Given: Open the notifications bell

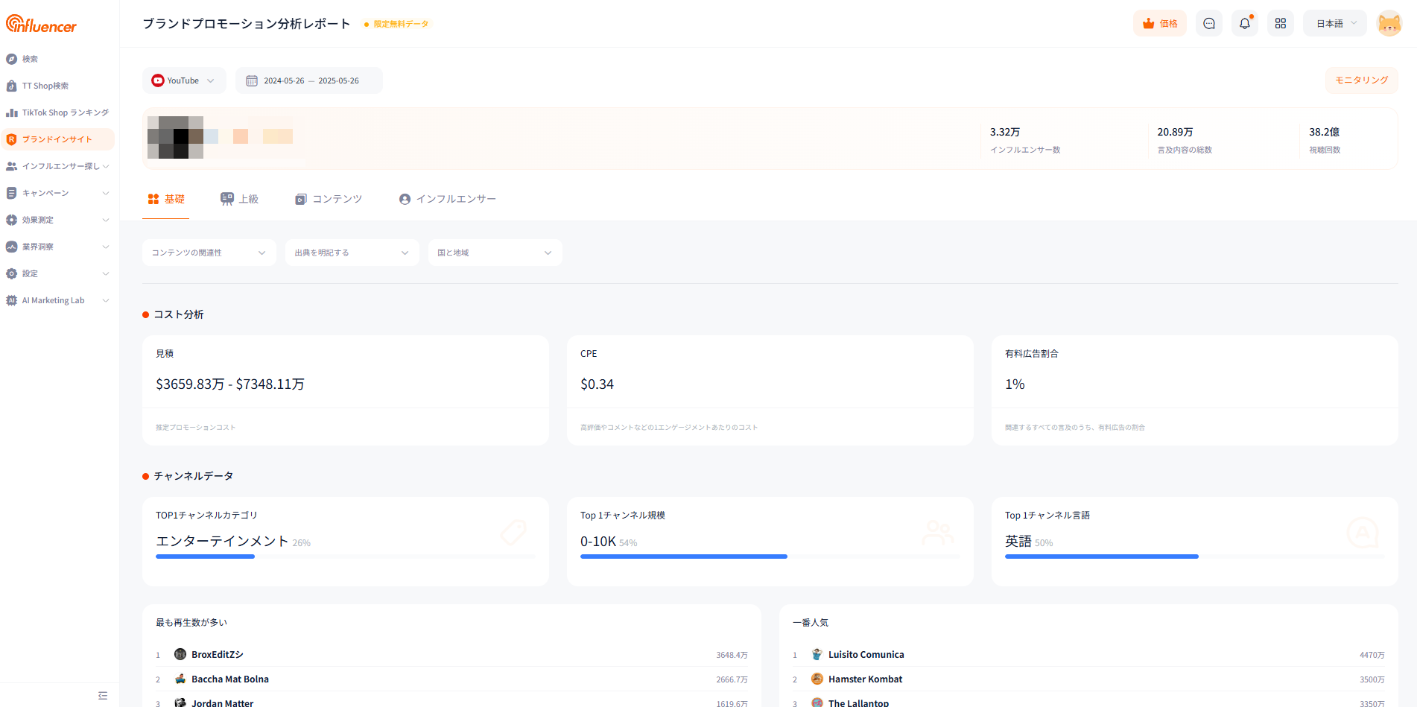Looking at the screenshot, I should coord(1244,24).
